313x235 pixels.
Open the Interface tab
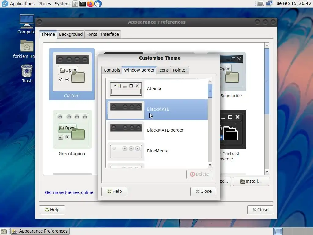pyautogui.click(x=110, y=34)
